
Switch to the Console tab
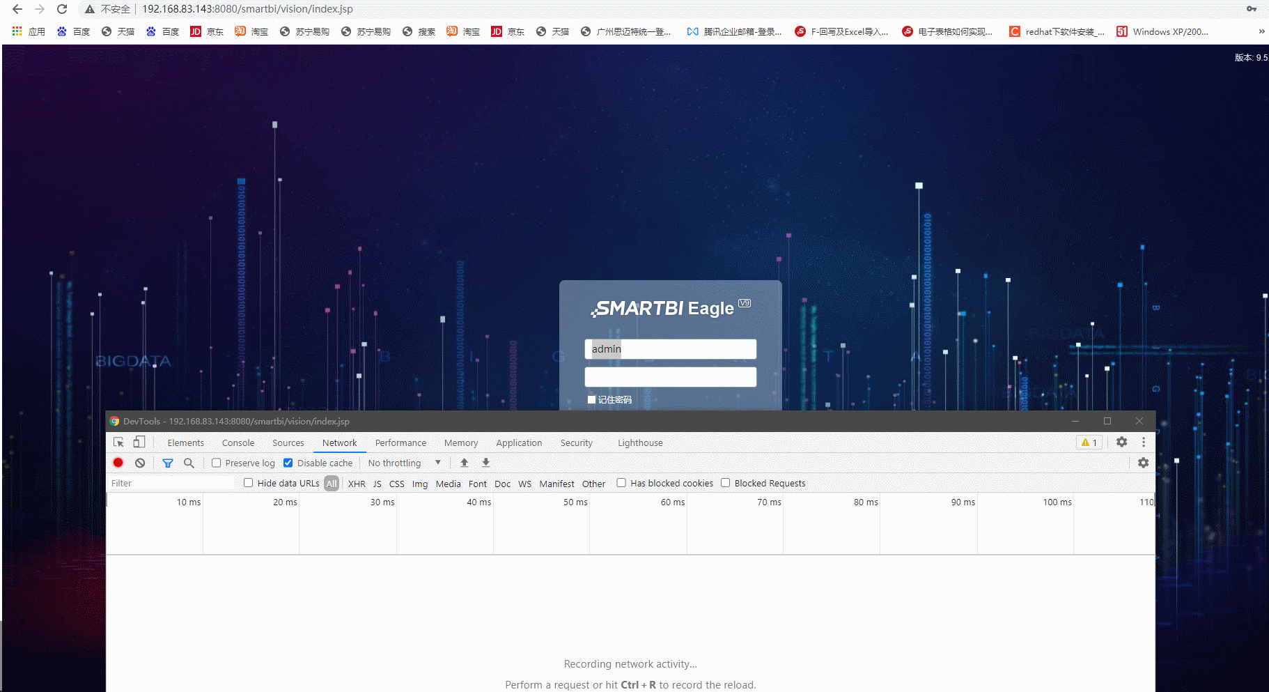(x=238, y=443)
